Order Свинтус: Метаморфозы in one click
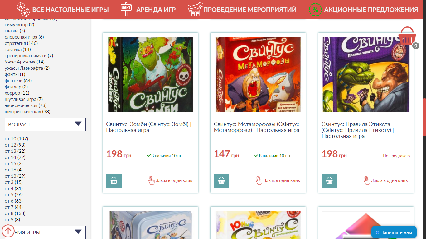Viewport: 426px width, 239px height. [x=278, y=180]
